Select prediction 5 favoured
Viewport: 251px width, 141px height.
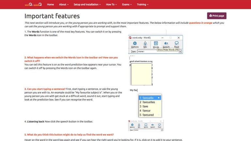[x=150, y=115]
